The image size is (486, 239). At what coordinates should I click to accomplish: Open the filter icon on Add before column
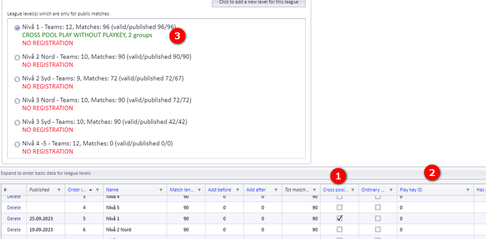tap(238, 190)
